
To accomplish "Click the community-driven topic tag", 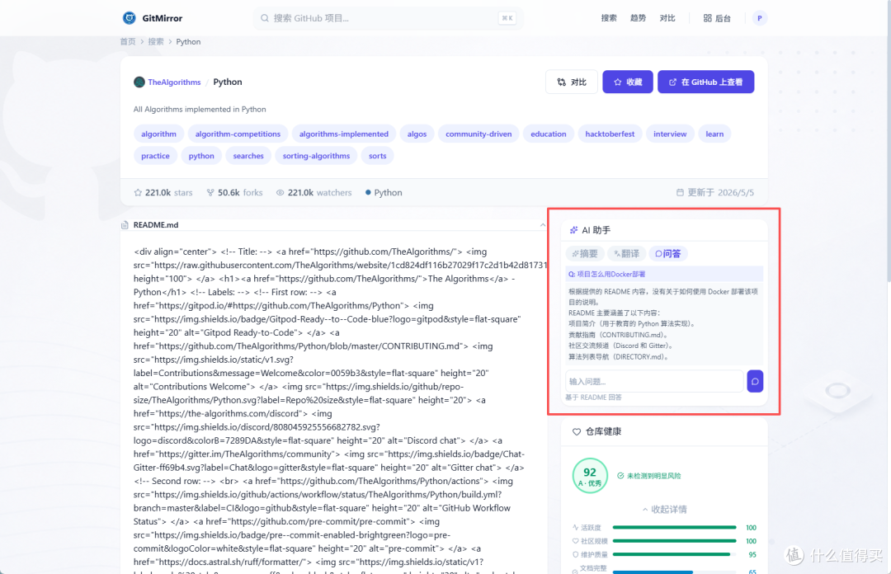I will coord(478,134).
